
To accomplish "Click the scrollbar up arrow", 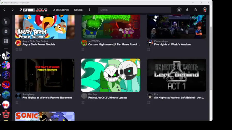I will 211,7.
